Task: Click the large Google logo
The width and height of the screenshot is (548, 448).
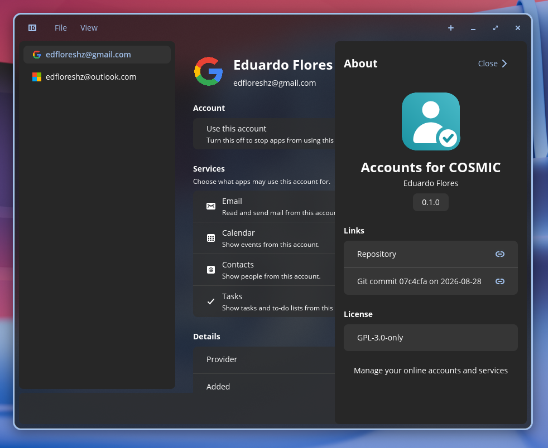Action: pos(208,71)
